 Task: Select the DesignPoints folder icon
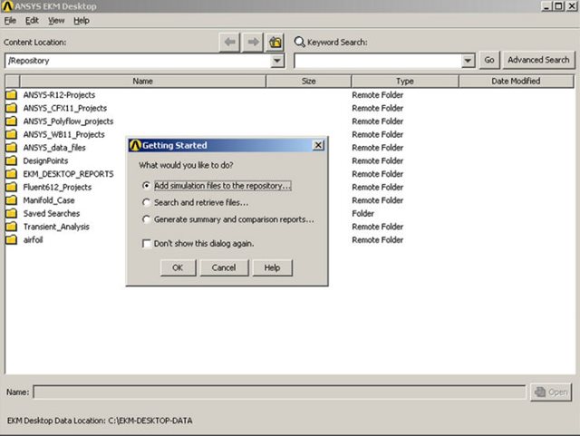[x=12, y=160]
